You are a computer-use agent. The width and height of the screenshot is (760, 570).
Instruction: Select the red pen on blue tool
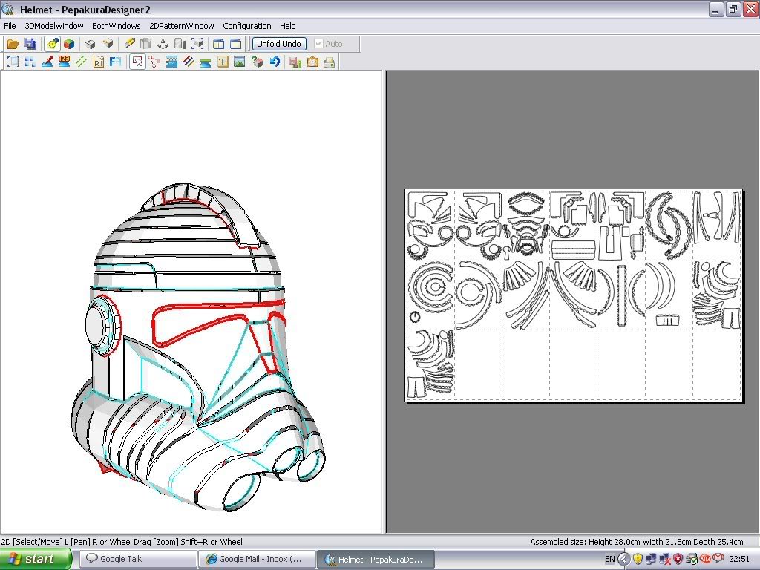47,62
